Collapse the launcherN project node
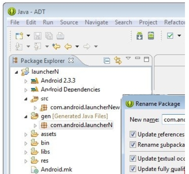Image resolution: width=189 pixels, height=174 pixels. pyautogui.click(x=17, y=72)
